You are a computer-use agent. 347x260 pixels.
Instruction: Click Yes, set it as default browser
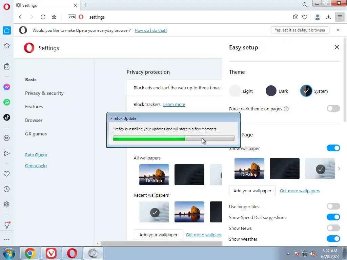300,30
